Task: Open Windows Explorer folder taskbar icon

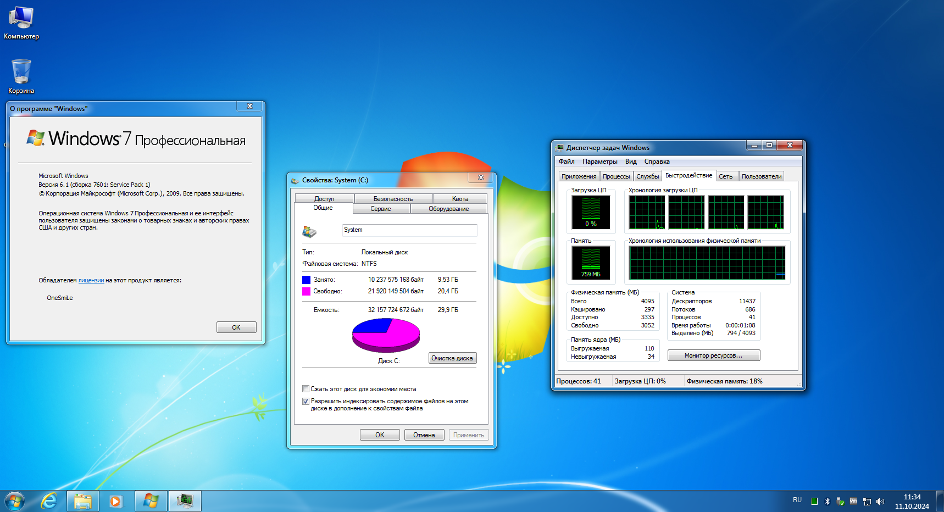Action: point(83,501)
